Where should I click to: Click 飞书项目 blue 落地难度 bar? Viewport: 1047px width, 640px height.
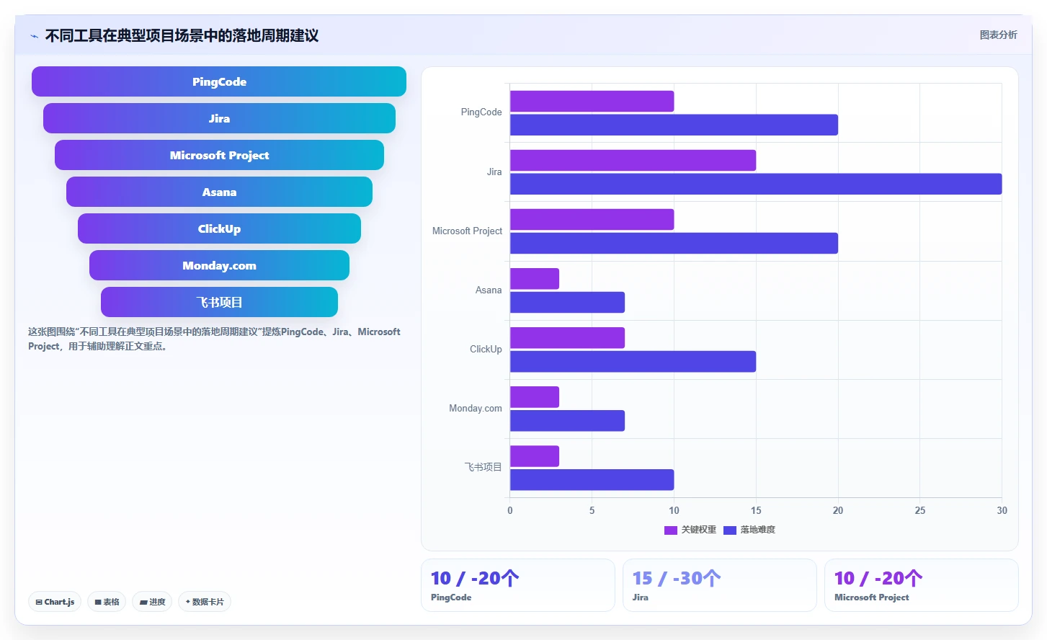click(592, 480)
